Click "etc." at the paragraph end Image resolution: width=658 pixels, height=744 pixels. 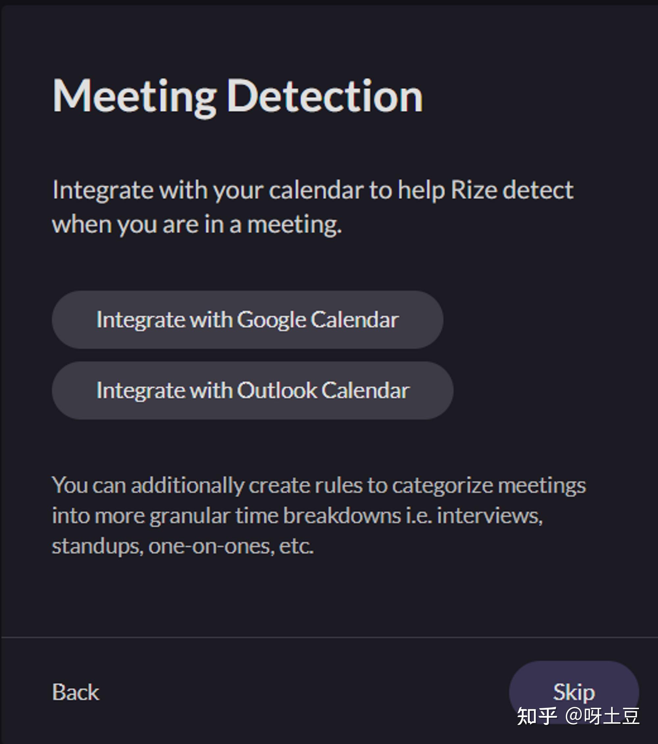(x=296, y=546)
